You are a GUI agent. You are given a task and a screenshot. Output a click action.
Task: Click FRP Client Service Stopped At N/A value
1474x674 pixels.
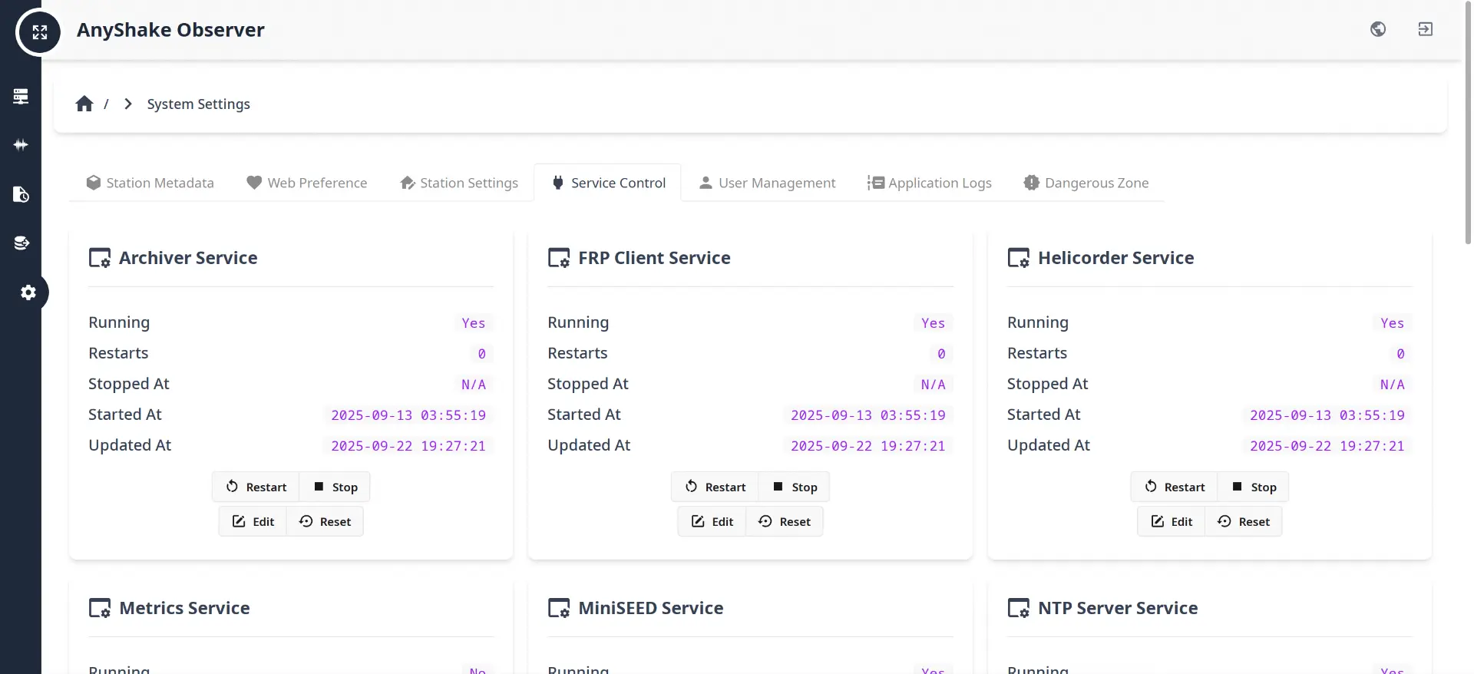pos(934,385)
